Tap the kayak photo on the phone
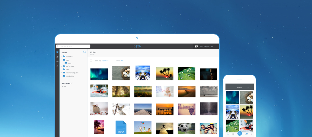The image size is (312, 137). pyautogui.click(x=247, y=126)
